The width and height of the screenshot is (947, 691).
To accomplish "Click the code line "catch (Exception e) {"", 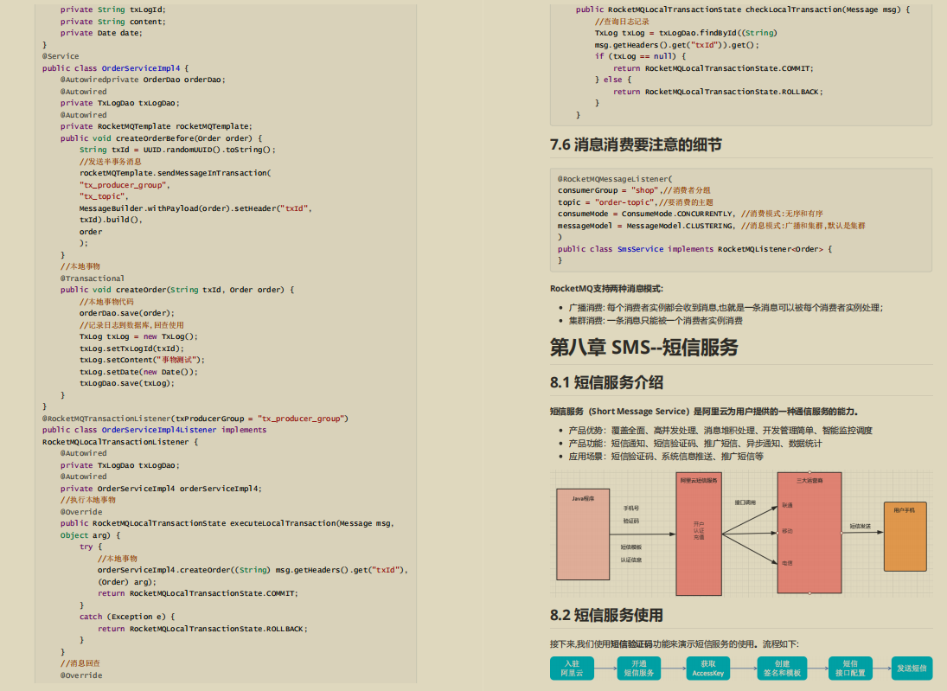I will click(127, 617).
